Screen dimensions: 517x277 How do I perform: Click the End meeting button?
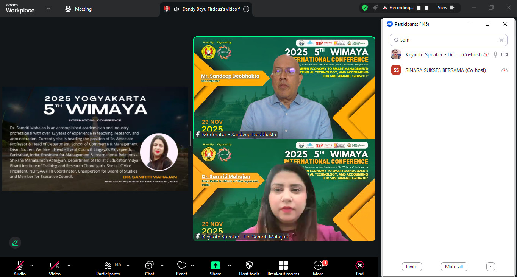(x=359, y=266)
